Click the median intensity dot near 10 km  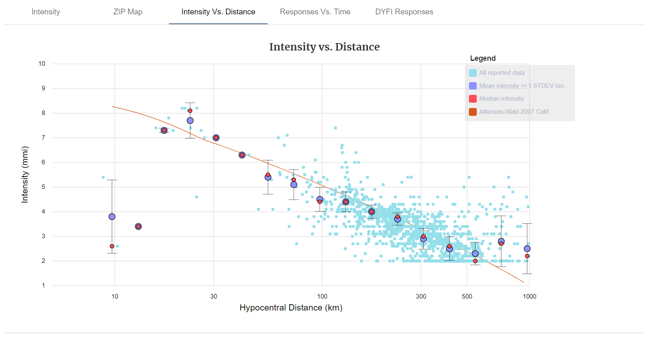click(x=112, y=246)
